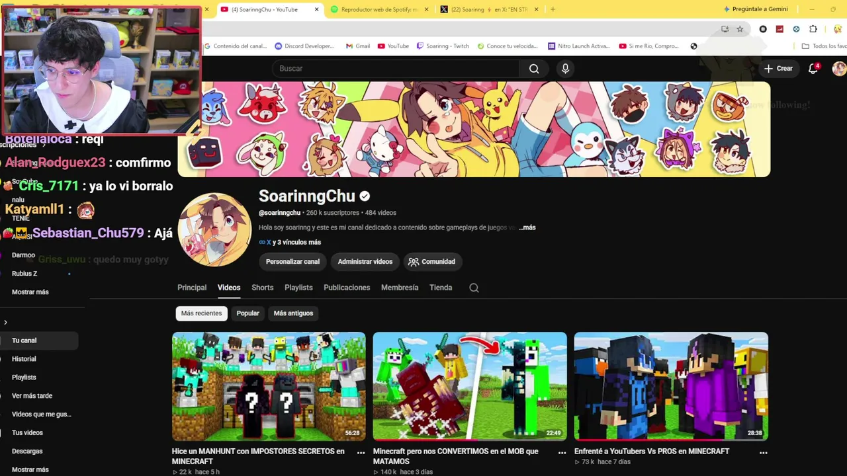
Task: Open YouTube notifications bell
Action: pyautogui.click(x=813, y=69)
